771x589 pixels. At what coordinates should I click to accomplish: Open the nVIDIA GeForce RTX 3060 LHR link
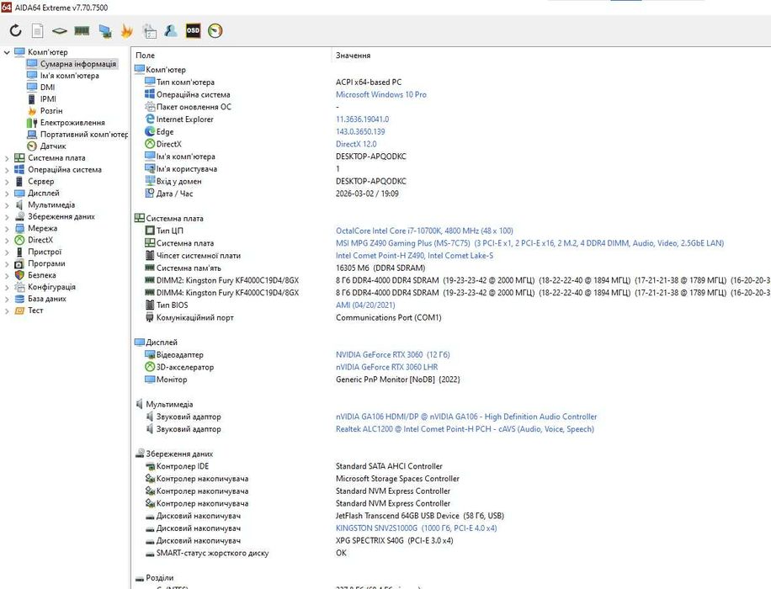pyautogui.click(x=386, y=367)
